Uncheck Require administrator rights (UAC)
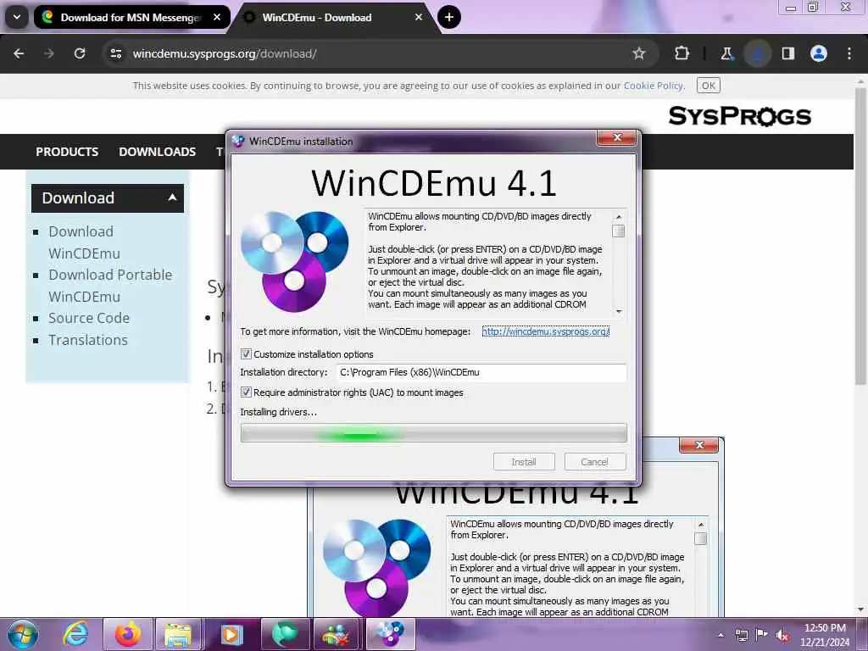 (x=246, y=392)
